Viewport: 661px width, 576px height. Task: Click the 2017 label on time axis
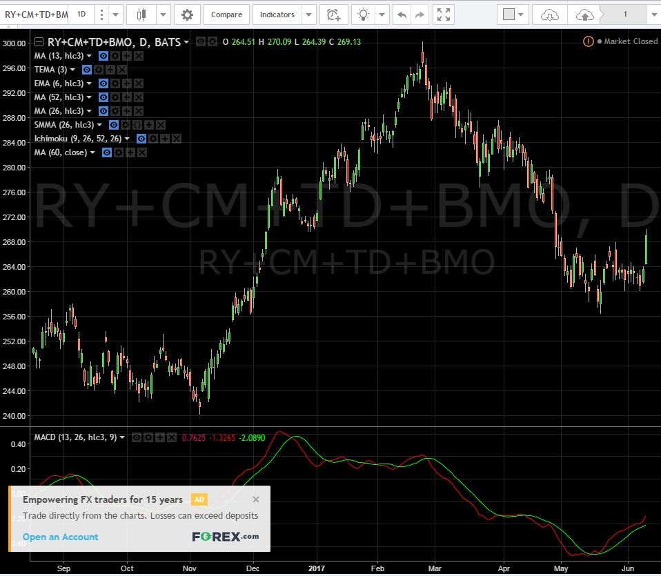coord(316,568)
